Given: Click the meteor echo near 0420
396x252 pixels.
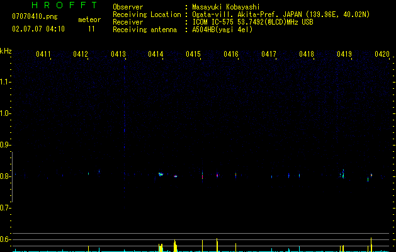Looking at the screenshot, I should tap(371, 175).
